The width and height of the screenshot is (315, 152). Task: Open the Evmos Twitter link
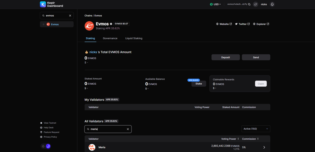coord(242,24)
